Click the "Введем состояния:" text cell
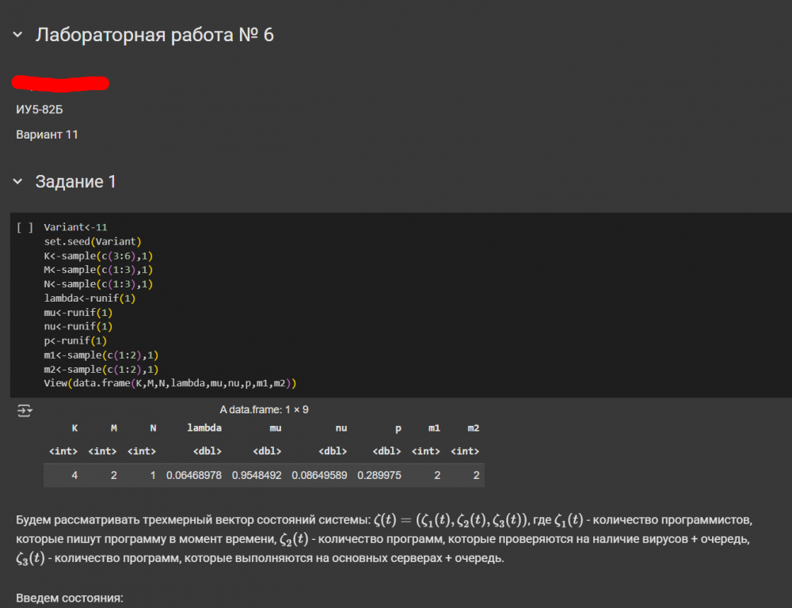The height and width of the screenshot is (608, 792). pos(70,597)
